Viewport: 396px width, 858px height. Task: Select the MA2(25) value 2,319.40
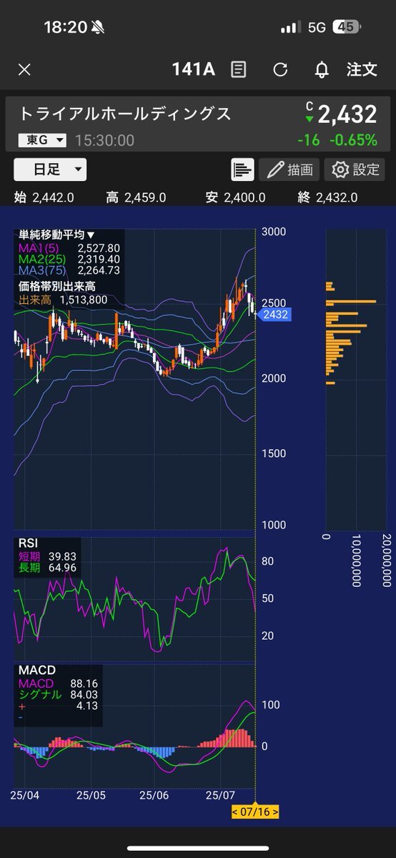tap(99, 259)
